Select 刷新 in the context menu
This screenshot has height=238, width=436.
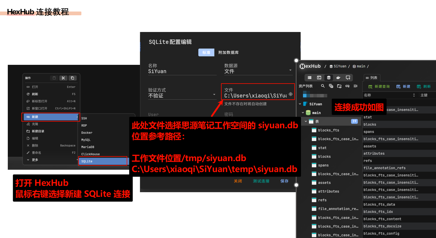(x=51, y=94)
